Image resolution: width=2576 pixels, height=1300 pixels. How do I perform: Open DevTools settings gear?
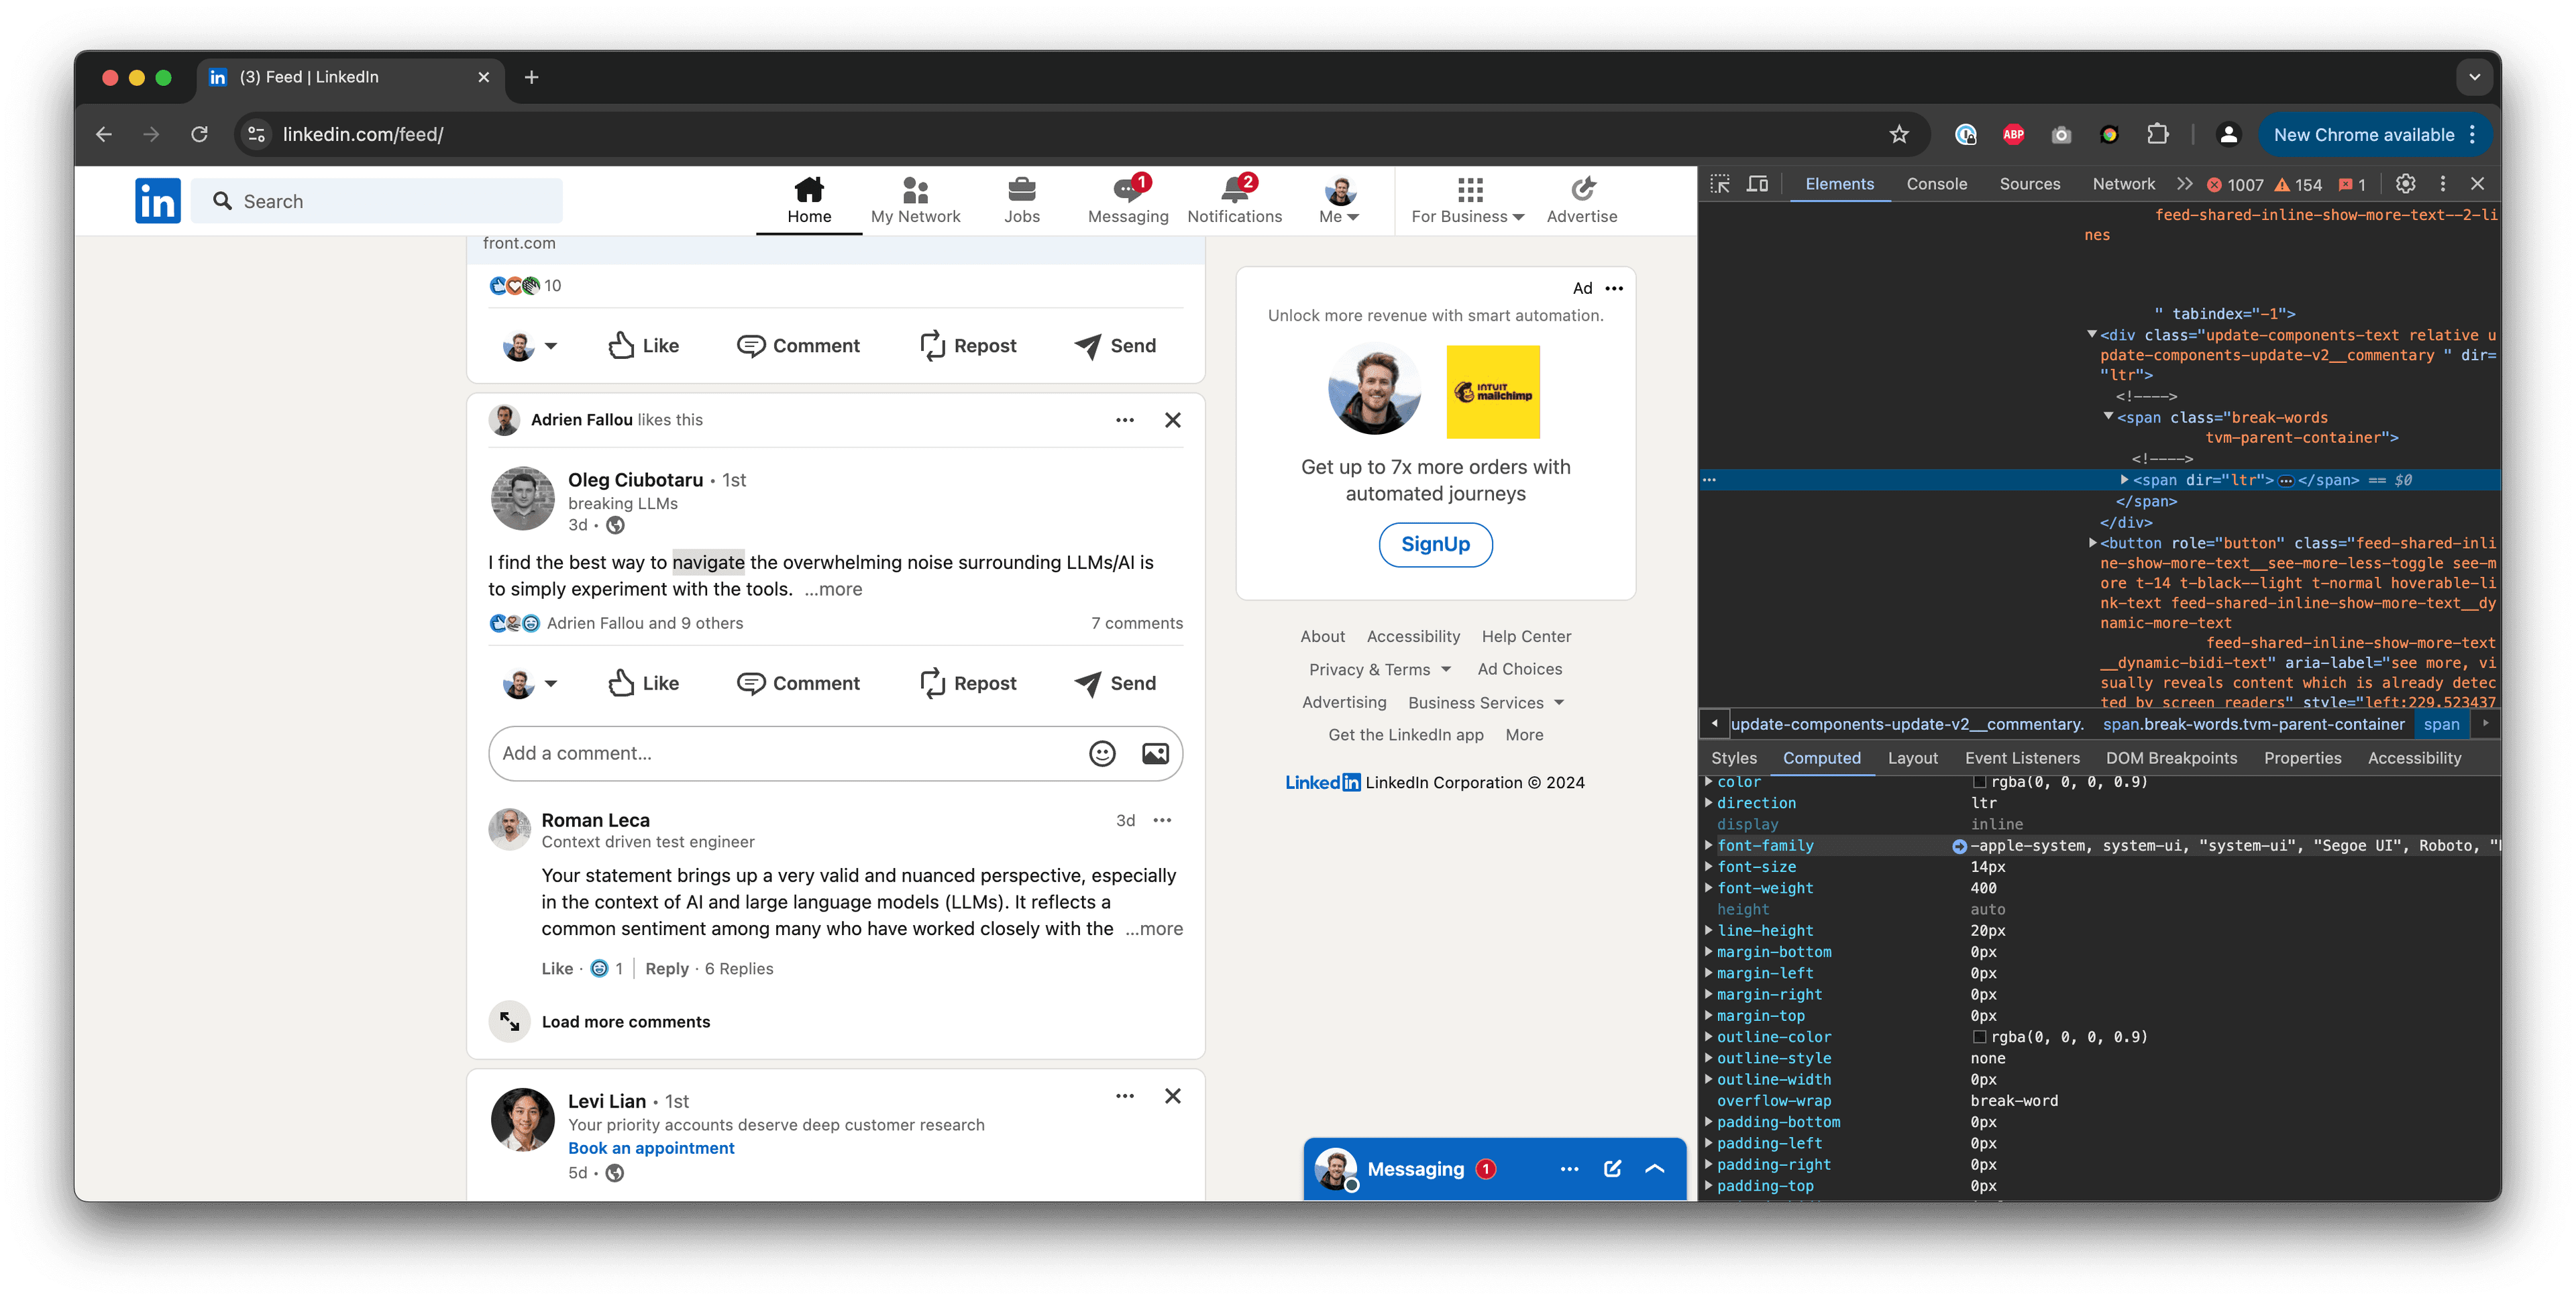[2405, 184]
